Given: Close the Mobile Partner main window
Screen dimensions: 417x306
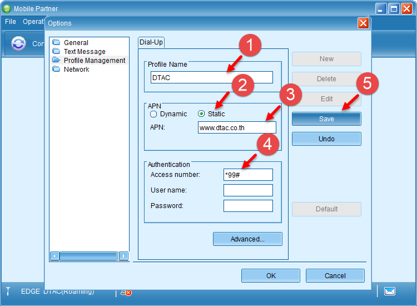Looking at the screenshot, I should (406, 9).
